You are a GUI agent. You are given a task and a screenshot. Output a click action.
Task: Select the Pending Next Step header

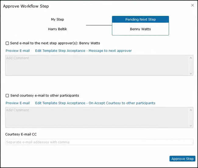140,20
